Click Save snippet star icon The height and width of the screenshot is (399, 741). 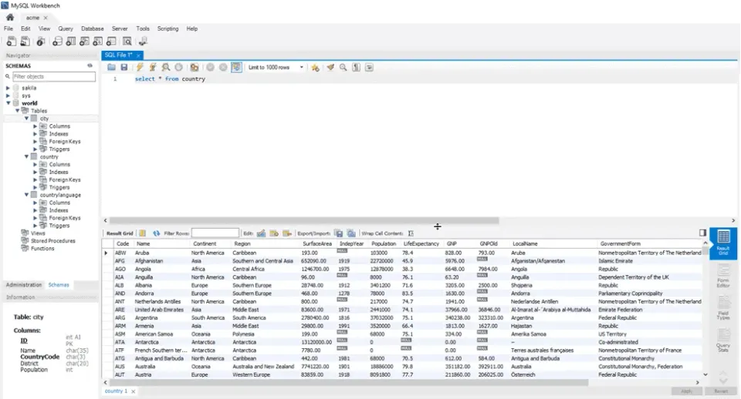tap(315, 68)
